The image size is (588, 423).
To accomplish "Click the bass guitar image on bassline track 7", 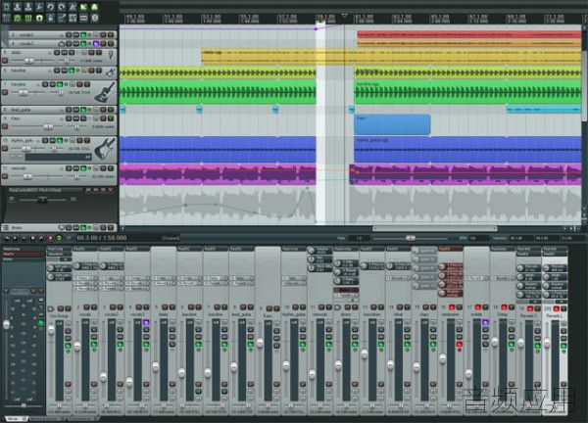I will (104, 93).
